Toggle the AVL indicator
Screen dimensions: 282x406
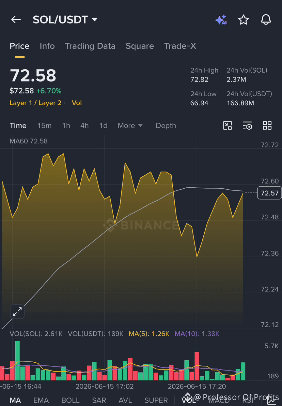point(125,400)
